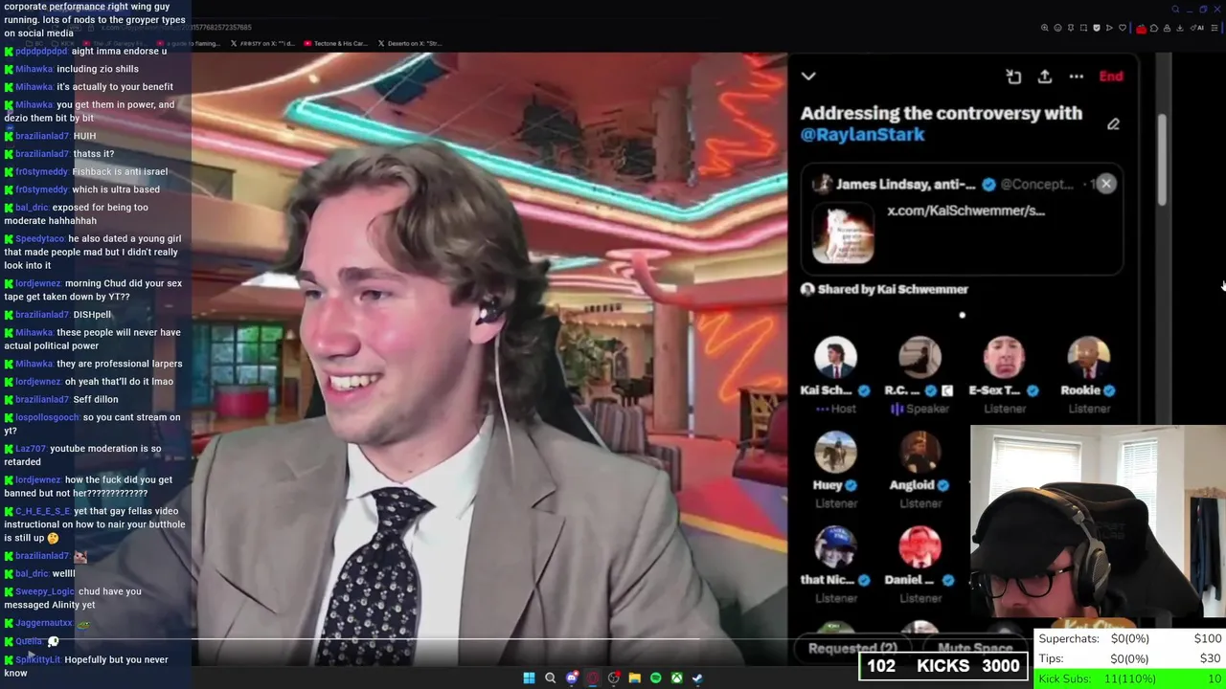1226x689 pixels.
Task: Open Discord from taskbar
Action: (572, 678)
